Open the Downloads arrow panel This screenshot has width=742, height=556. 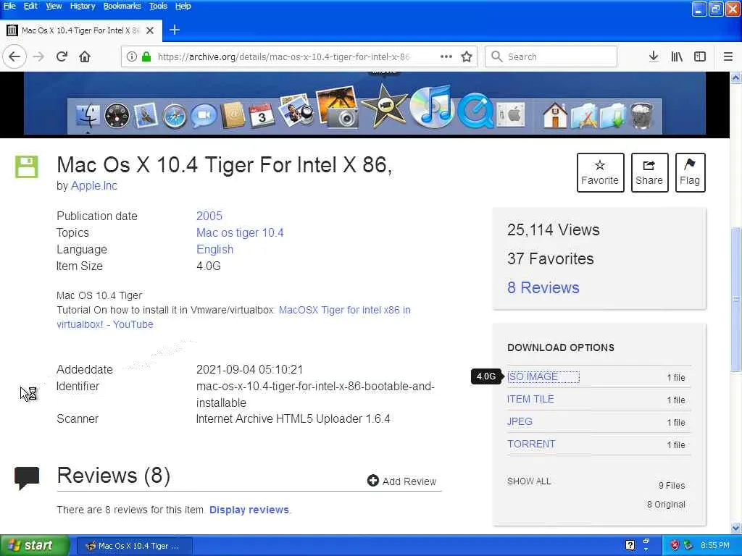click(x=654, y=56)
